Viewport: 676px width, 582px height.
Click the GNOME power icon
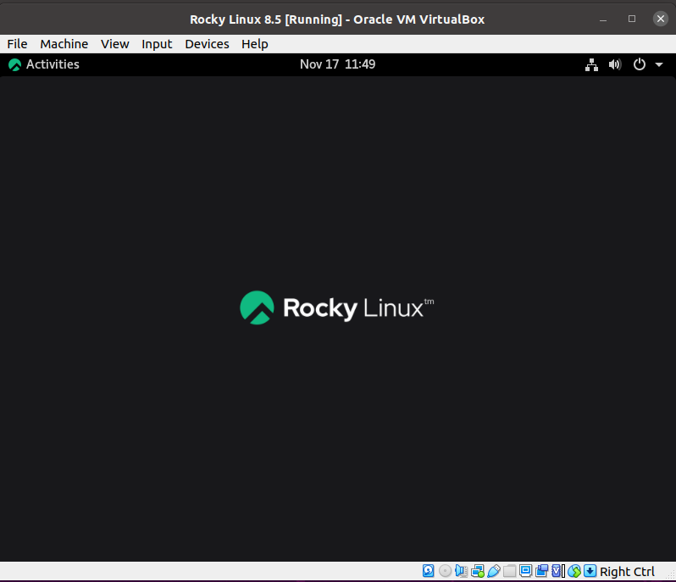(640, 64)
